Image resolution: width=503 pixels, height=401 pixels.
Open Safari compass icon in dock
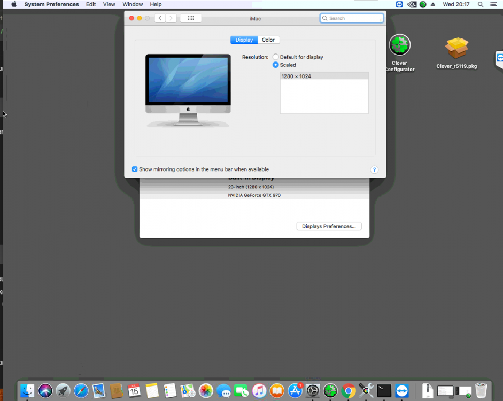81,391
